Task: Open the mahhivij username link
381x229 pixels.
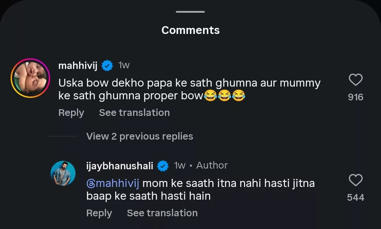Action: 78,65
